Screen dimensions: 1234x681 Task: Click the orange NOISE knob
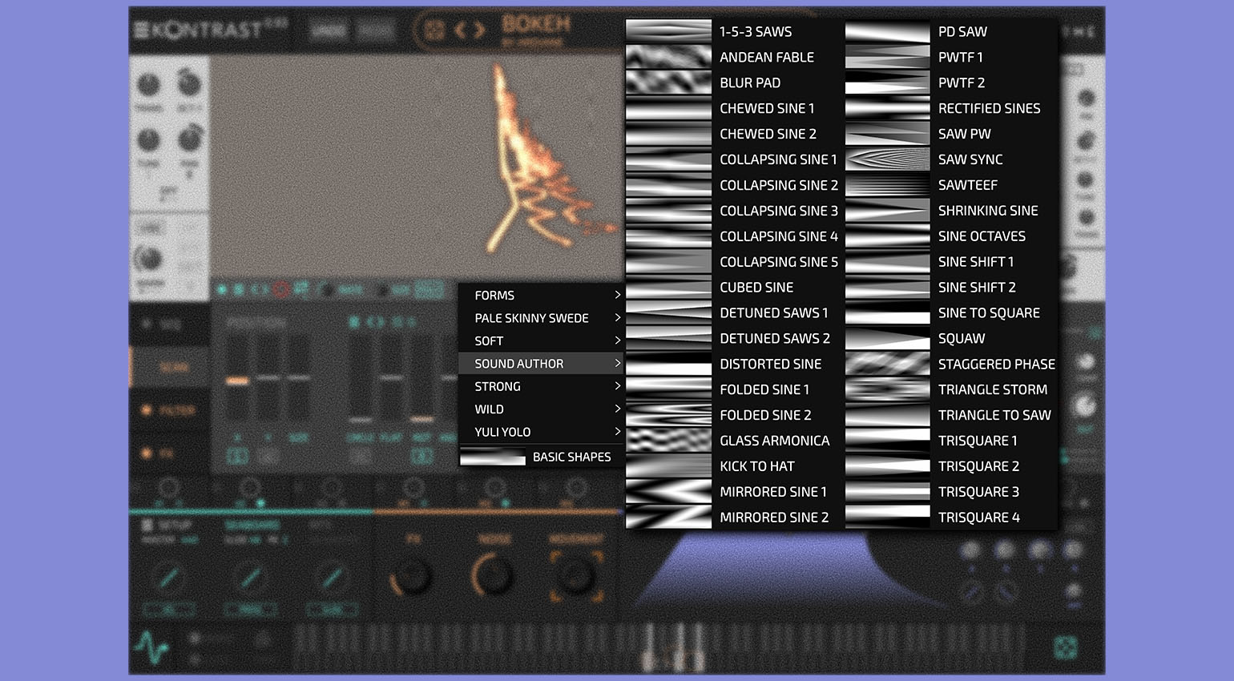click(x=493, y=575)
